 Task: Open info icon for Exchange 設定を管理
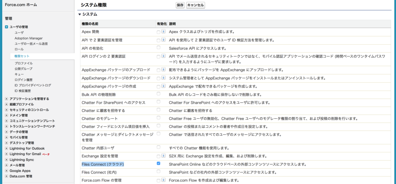[x=163, y=156]
